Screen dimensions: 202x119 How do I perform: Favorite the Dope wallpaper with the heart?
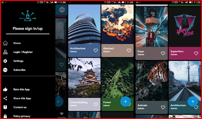(x=163, y=53)
